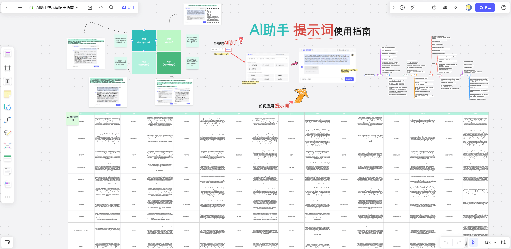This screenshot has width=511, height=249.
Task: Open the timer icon
Action: pos(434,7)
